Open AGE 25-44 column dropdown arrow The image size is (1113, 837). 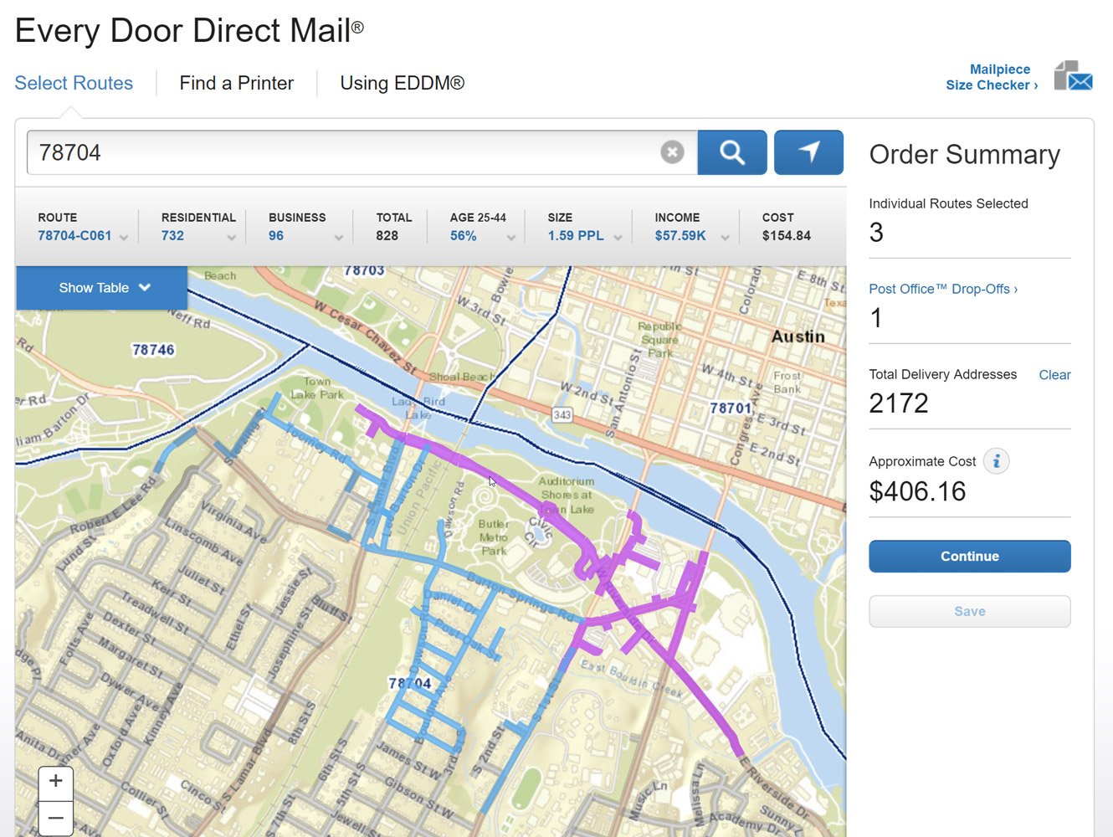(x=510, y=238)
